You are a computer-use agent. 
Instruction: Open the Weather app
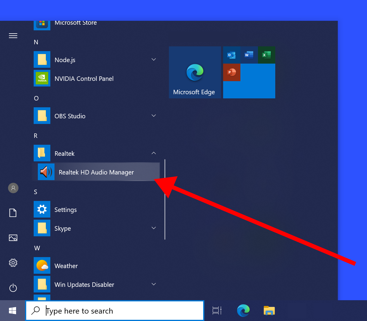click(66, 266)
